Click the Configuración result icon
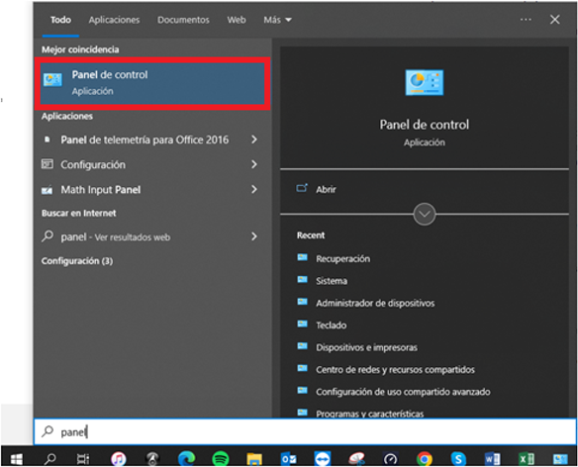 [x=48, y=164]
